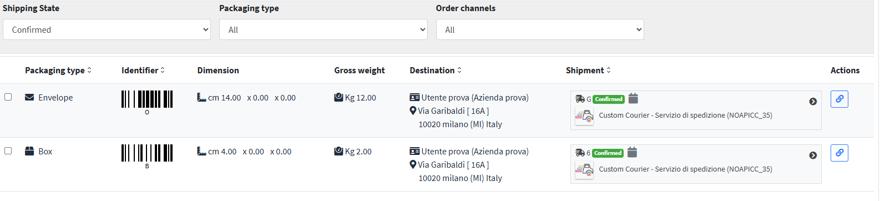The height and width of the screenshot is (201, 880).
Task: Click arrow circle icon in Envelope shipment
Action: coord(813,102)
